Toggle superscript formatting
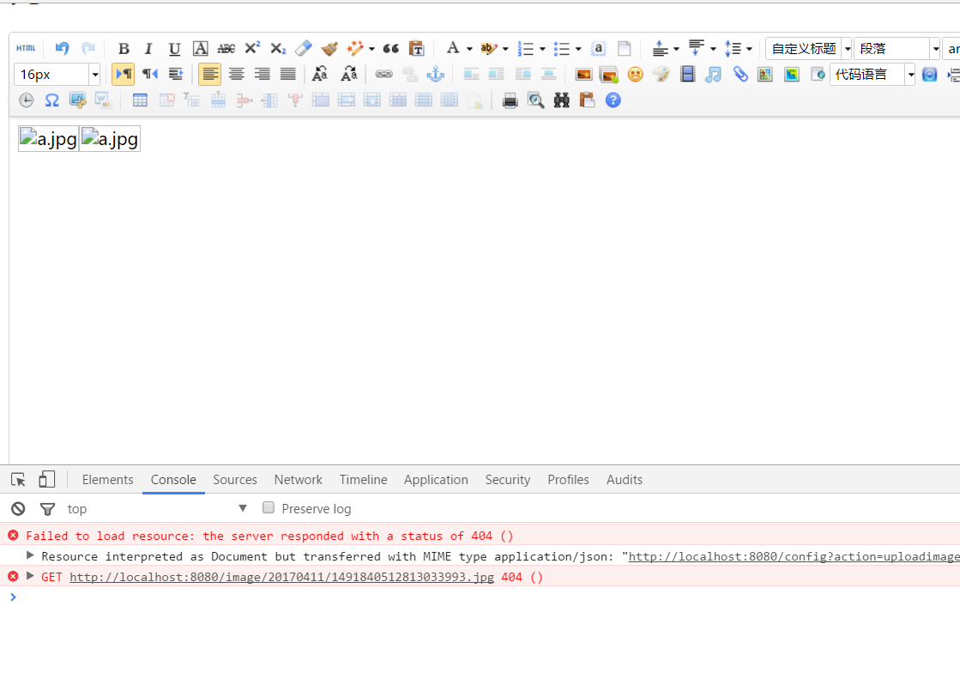 (x=252, y=48)
